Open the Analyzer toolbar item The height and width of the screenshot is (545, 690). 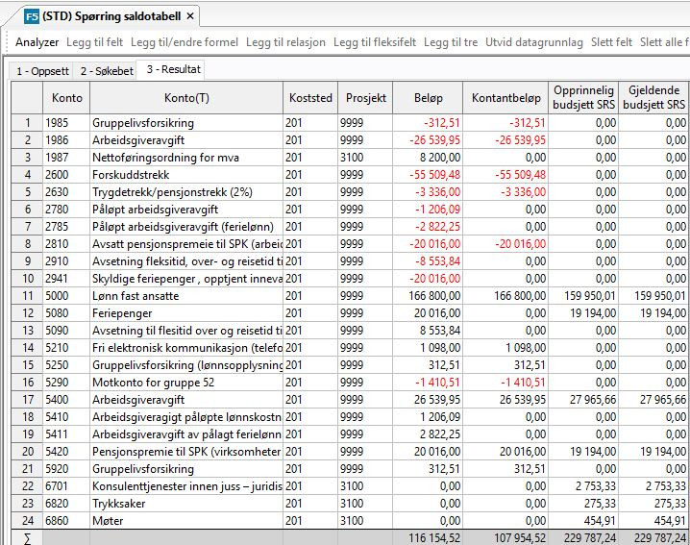point(37,42)
